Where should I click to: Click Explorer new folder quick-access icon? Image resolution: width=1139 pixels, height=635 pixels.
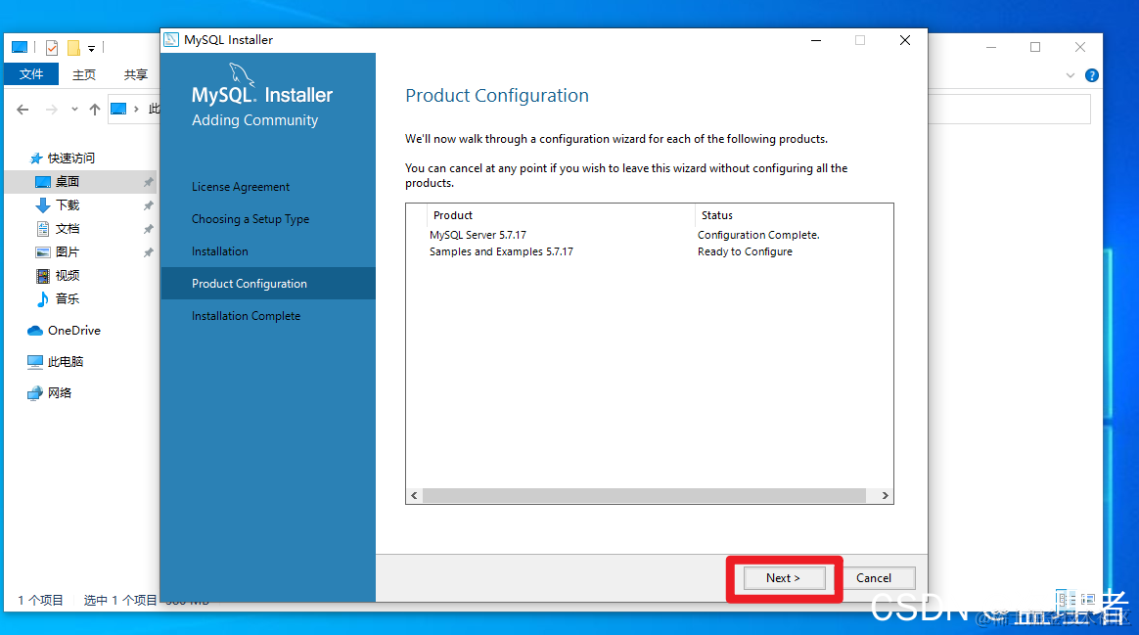click(x=73, y=48)
